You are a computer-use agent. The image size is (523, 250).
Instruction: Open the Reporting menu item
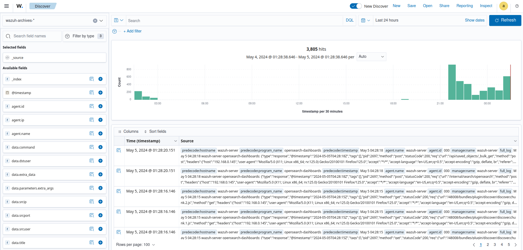pyautogui.click(x=464, y=6)
